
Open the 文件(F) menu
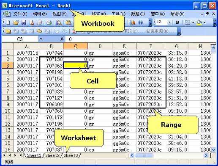pos(20,14)
